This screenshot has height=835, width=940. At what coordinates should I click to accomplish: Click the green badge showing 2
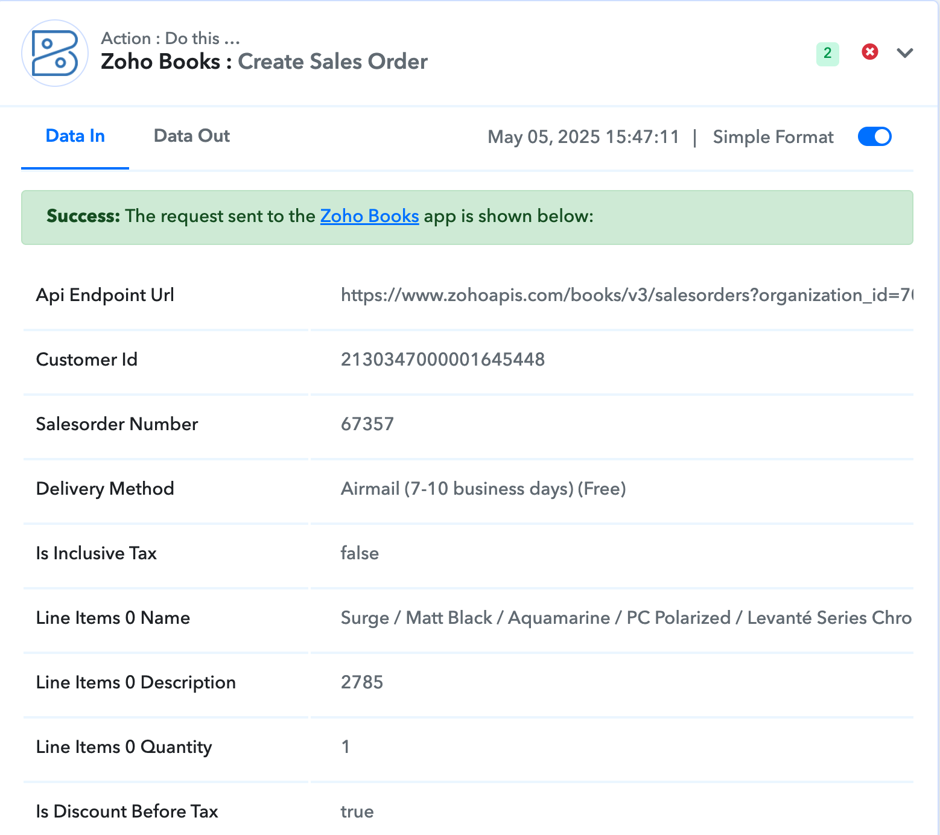pos(827,54)
